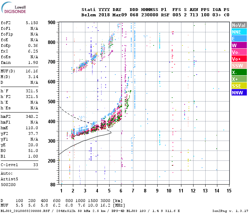The image size is (249, 213).
Task: Click the Belem station name in header
Action: [89, 15]
